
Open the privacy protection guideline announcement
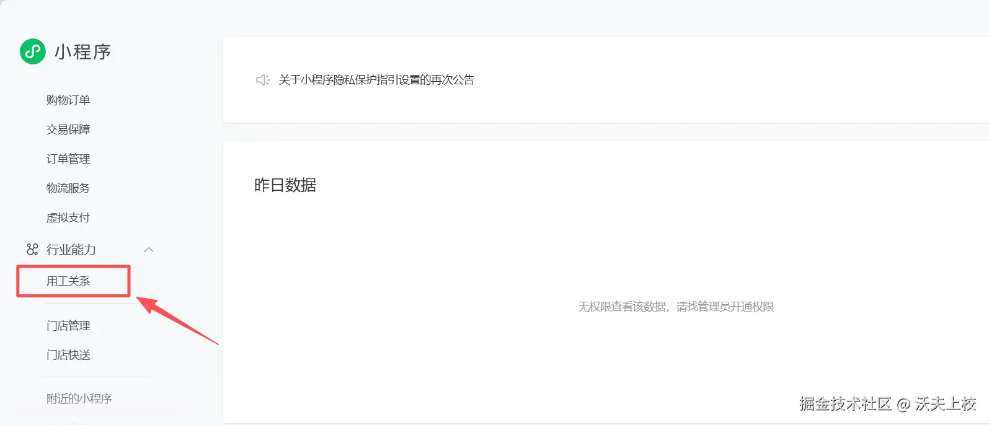(x=376, y=80)
